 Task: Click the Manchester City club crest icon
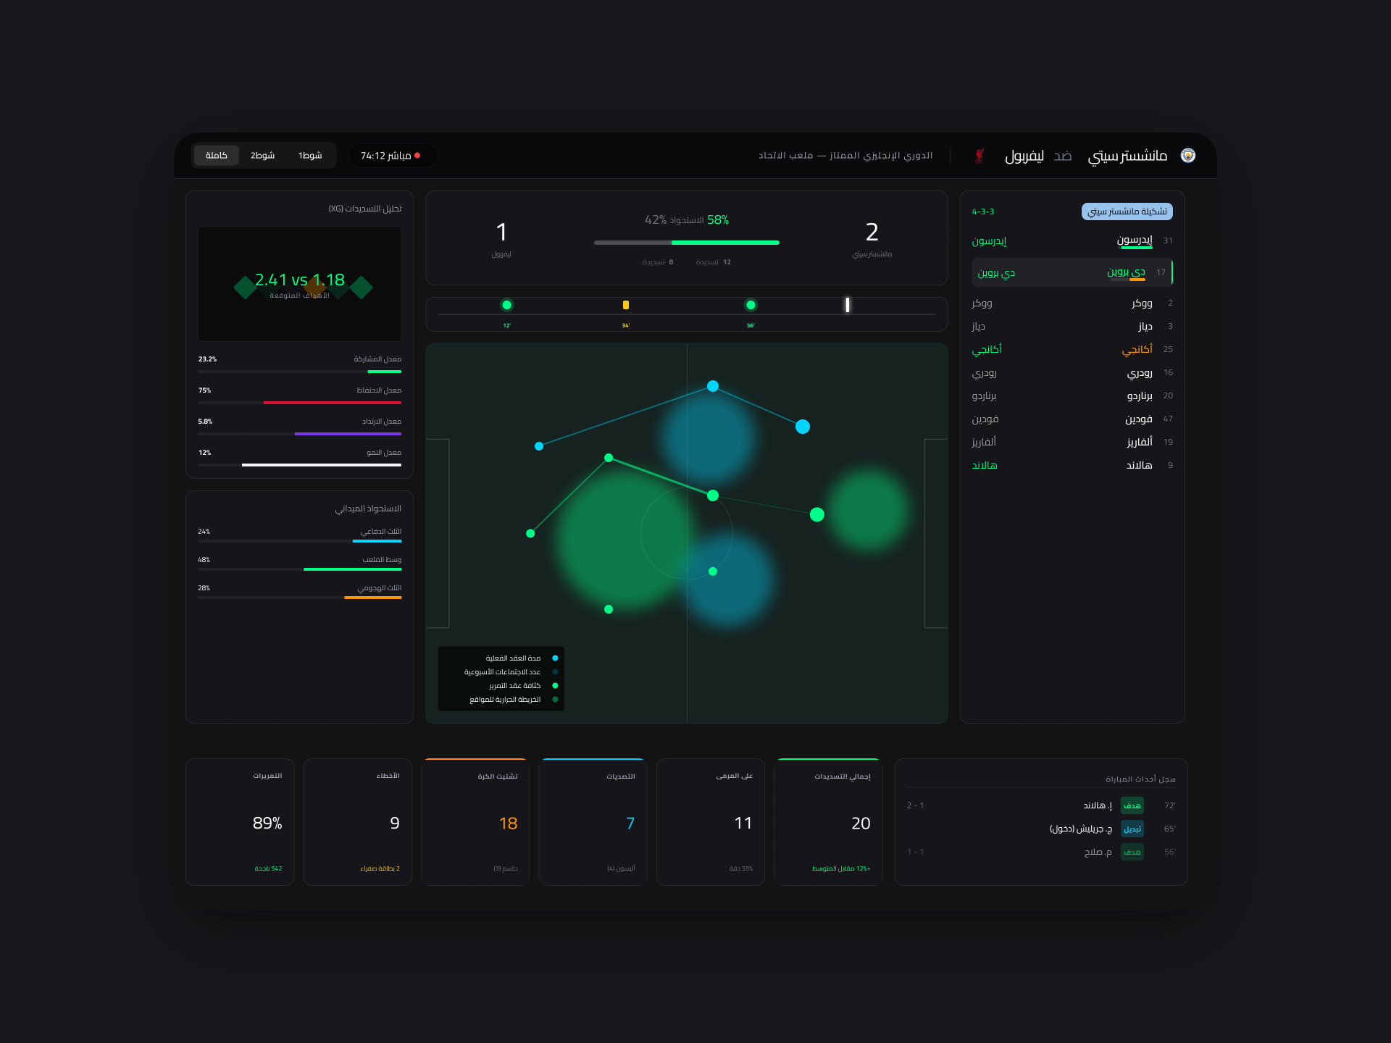(1187, 156)
